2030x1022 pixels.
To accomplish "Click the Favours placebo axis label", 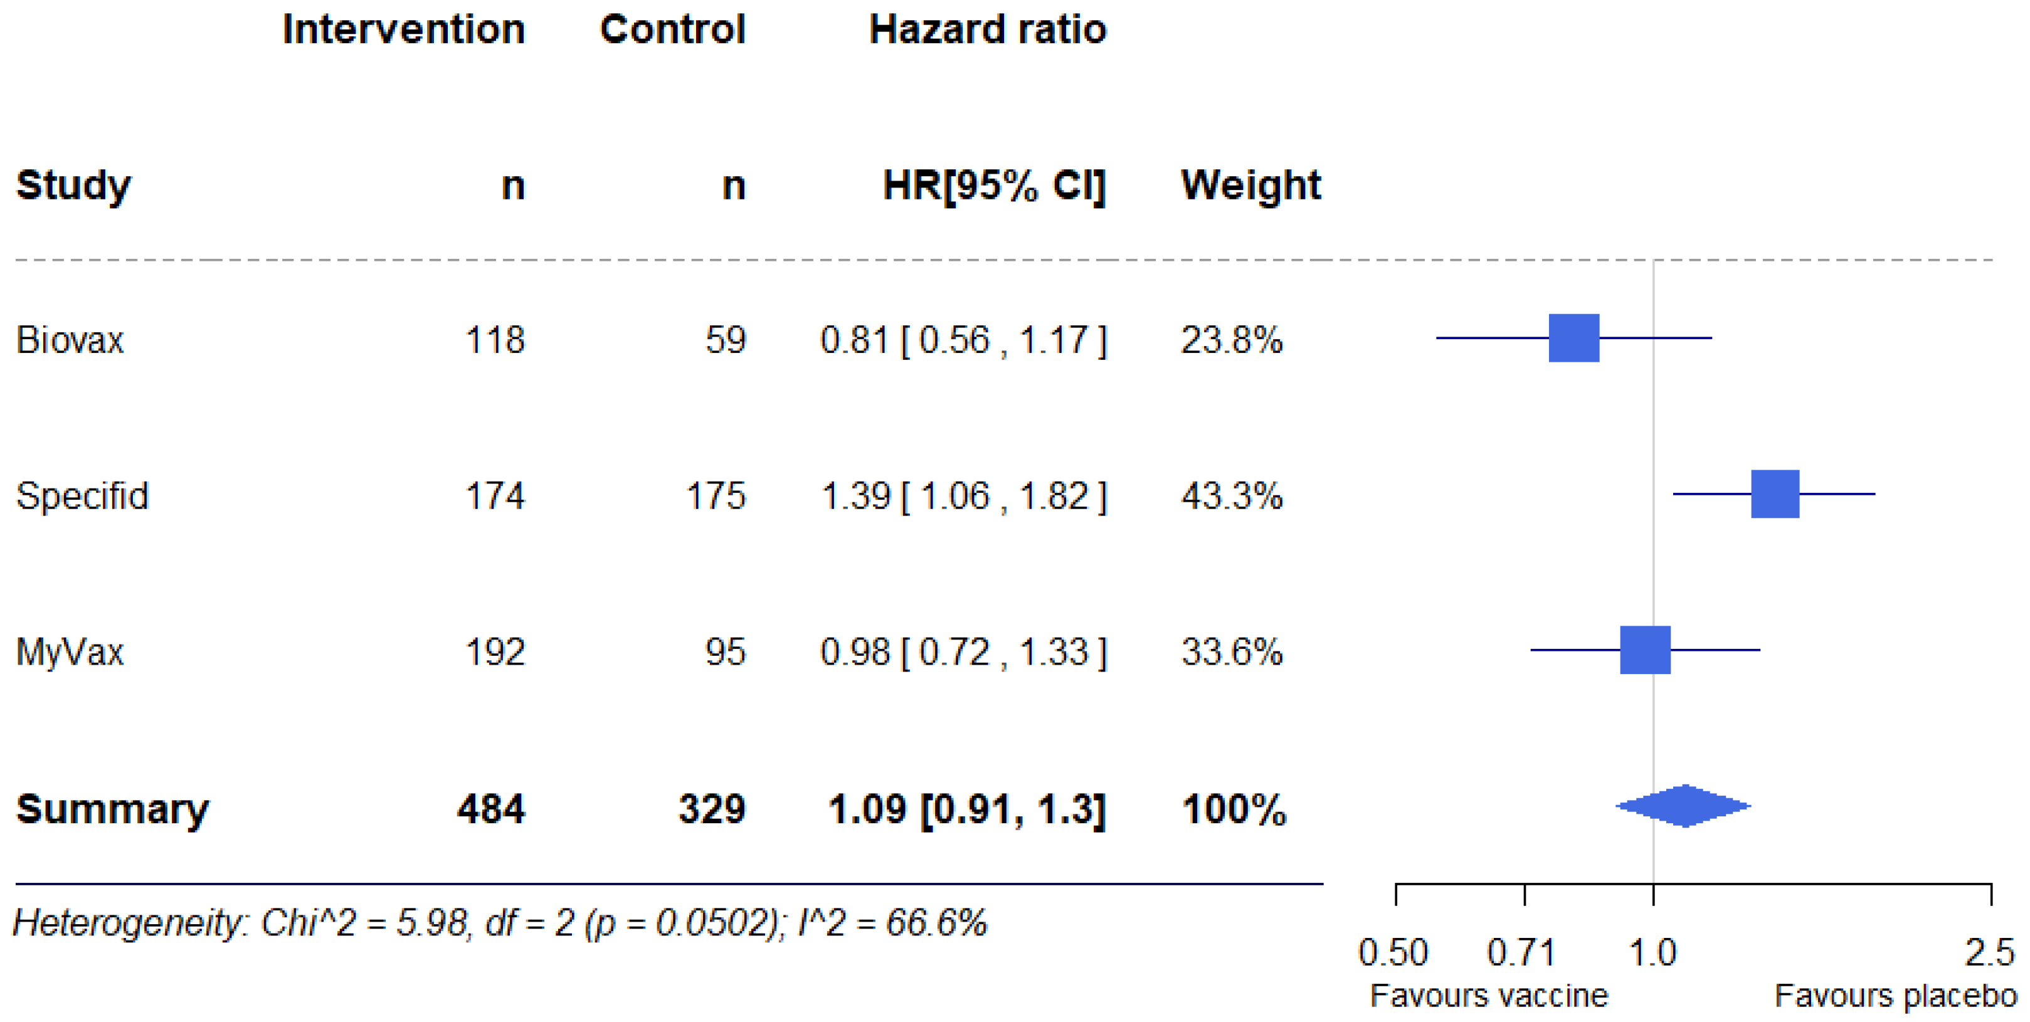I will [x=1895, y=996].
